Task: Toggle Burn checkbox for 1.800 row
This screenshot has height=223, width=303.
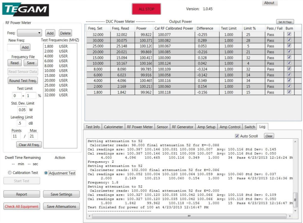Action: 289,92
